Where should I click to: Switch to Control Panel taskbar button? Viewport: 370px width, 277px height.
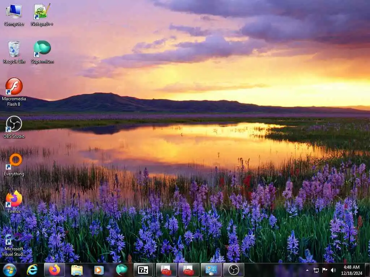point(211,270)
